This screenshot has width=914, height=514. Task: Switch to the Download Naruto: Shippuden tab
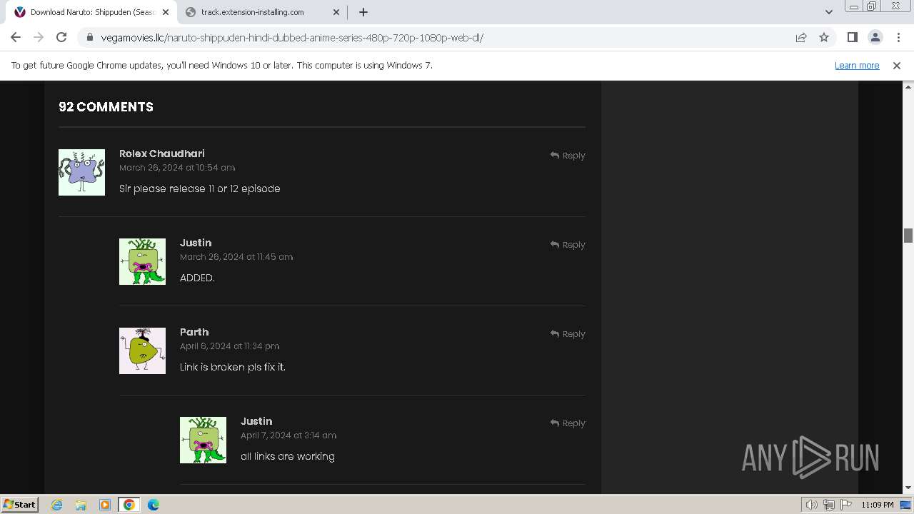(x=91, y=12)
